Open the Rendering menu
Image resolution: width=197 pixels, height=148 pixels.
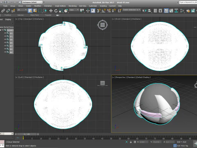pos(73,6)
